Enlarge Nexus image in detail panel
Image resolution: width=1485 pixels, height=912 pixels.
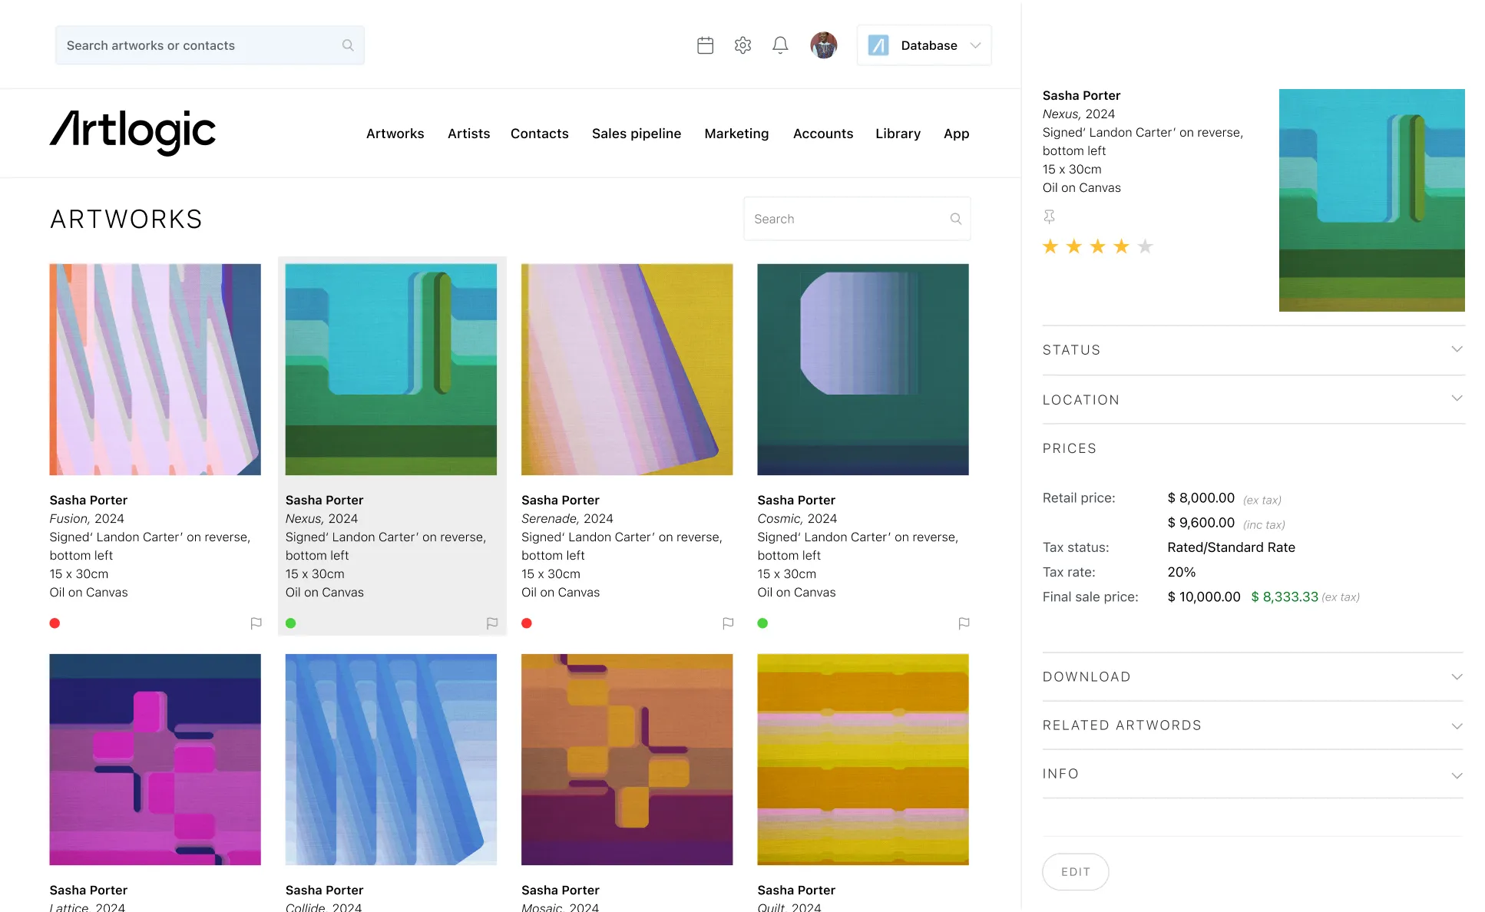coord(1371,200)
